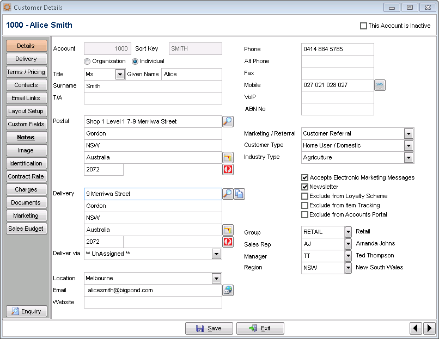
Task: Click the map icon beside the delivery address
Action: pyautogui.click(x=228, y=229)
